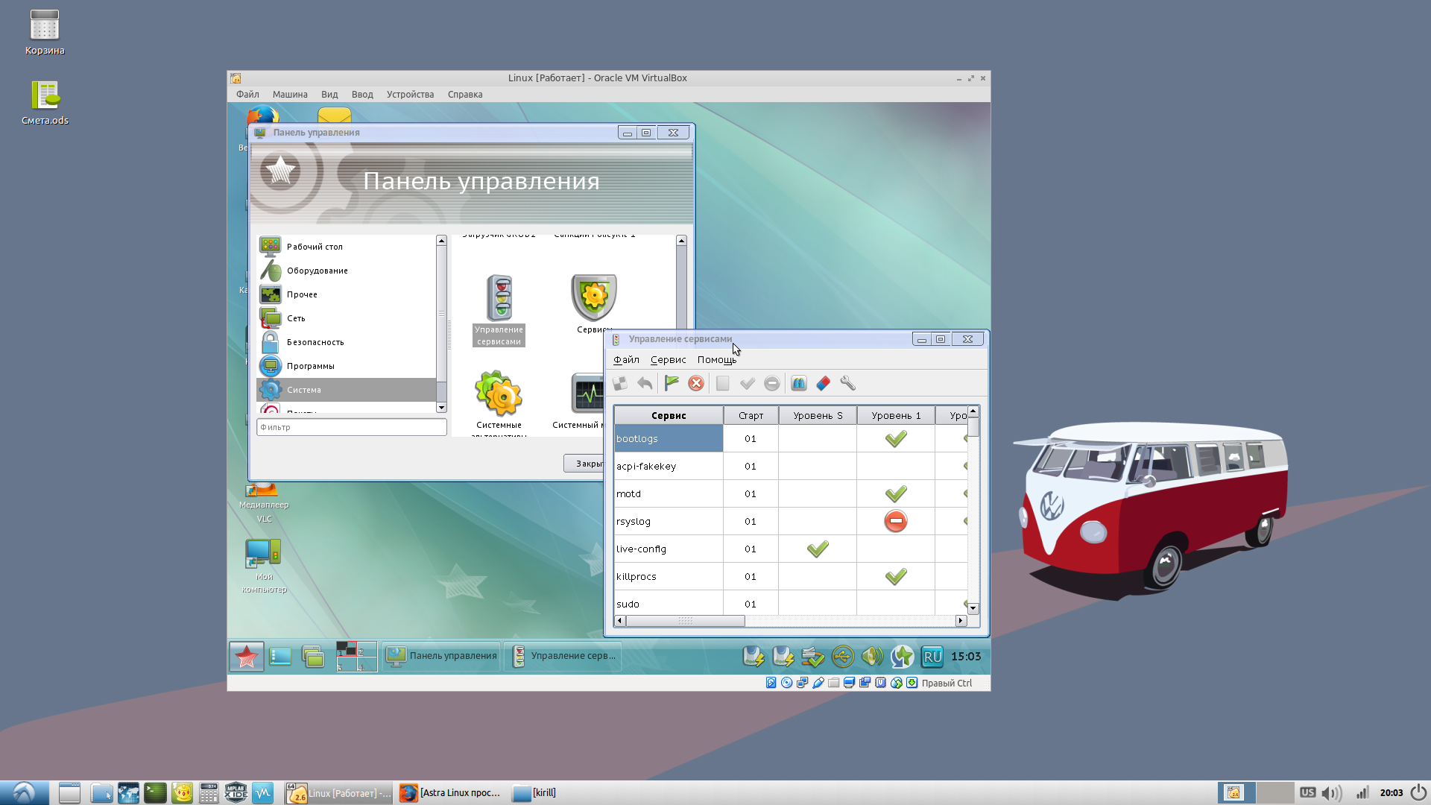Click the grey checkmark enable toolbar icon

748,383
